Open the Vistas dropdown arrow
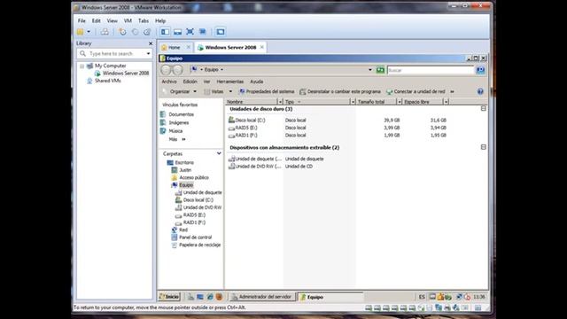This screenshot has width=567, height=319. pyautogui.click(x=230, y=91)
